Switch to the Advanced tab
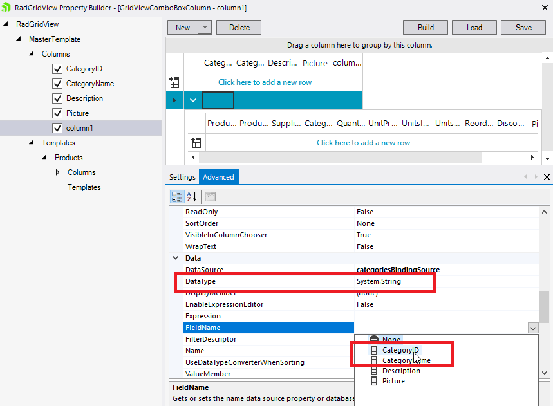553x406 pixels. 218,177
